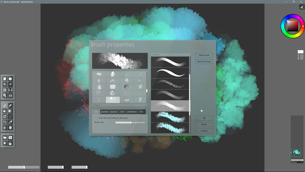This screenshot has height=172, width=305.
Task: Click the white color swatch under color wheel
Action: 301,52
